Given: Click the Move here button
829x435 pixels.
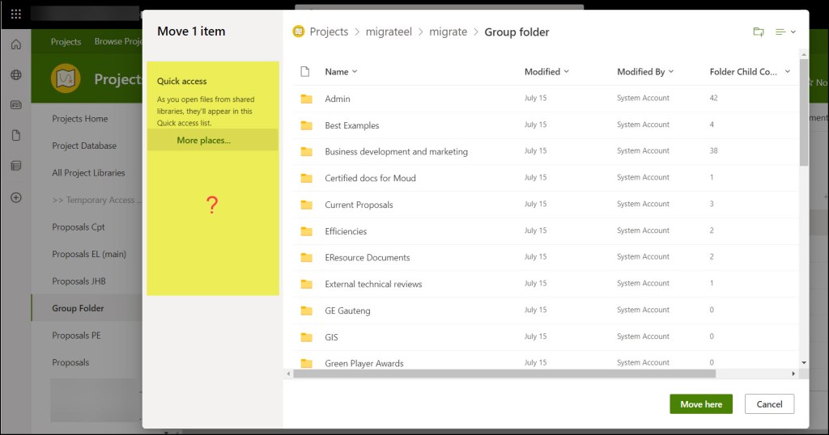Looking at the screenshot, I should 700,404.
